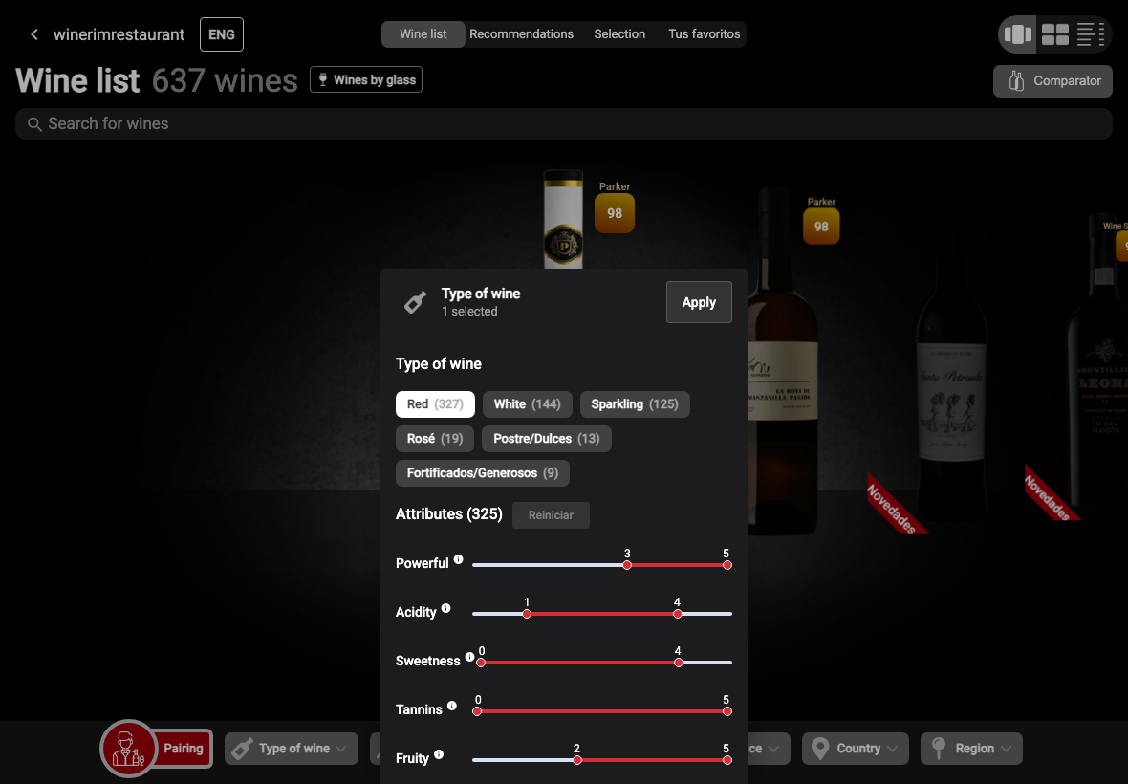Switch to grid view layout icon
The width and height of the screenshot is (1128, 784).
click(1054, 34)
